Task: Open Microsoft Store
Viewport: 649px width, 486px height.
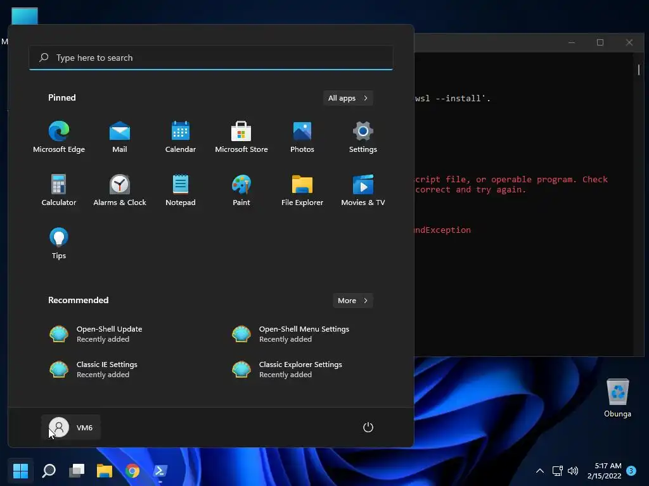Action: pos(241,137)
